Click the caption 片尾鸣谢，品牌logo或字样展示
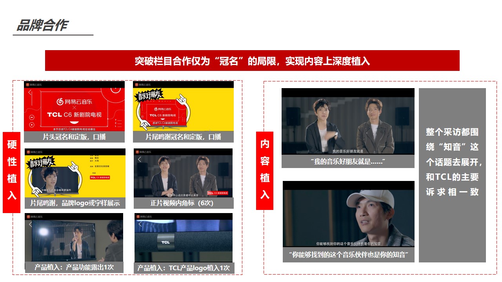The width and height of the screenshot is (502, 282). [x=75, y=203]
